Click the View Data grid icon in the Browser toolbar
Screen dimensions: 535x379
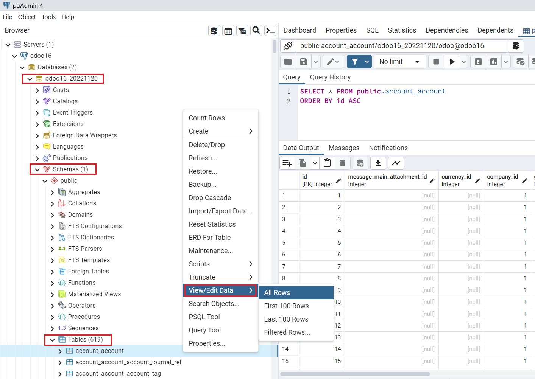228,31
